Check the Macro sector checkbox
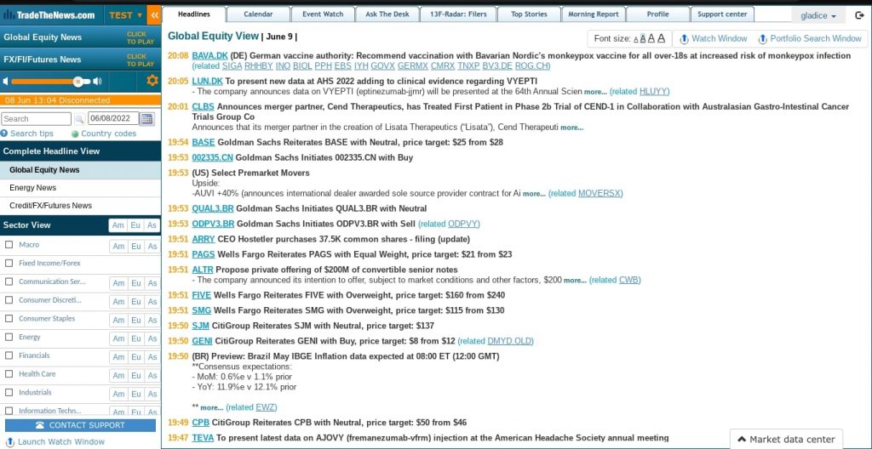The image size is (872, 449). coord(9,245)
